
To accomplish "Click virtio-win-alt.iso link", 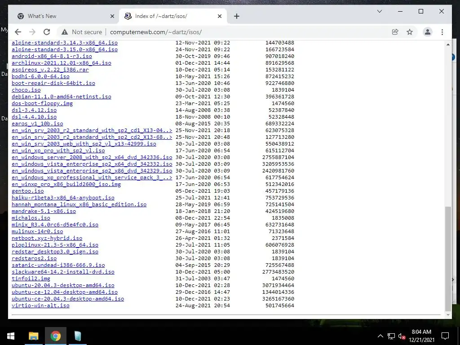I will [40, 306].
